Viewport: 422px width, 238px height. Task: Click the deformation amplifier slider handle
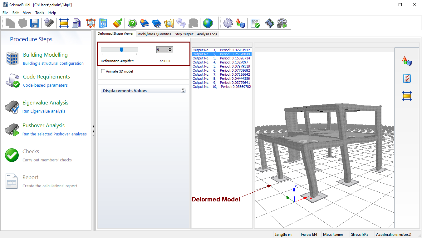[x=121, y=50]
